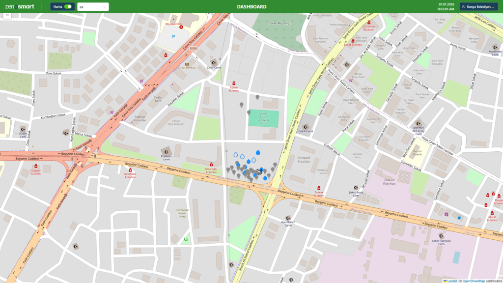
Task: Select the topmost filled blue water drop marker
Action: point(258,152)
